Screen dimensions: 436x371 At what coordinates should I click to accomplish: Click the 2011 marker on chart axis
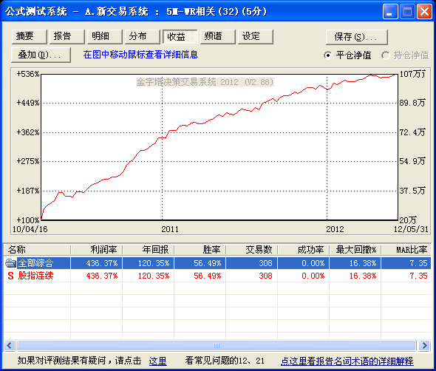point(170,229)
